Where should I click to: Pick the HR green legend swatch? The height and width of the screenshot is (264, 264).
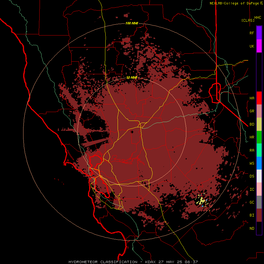[259, 137]
